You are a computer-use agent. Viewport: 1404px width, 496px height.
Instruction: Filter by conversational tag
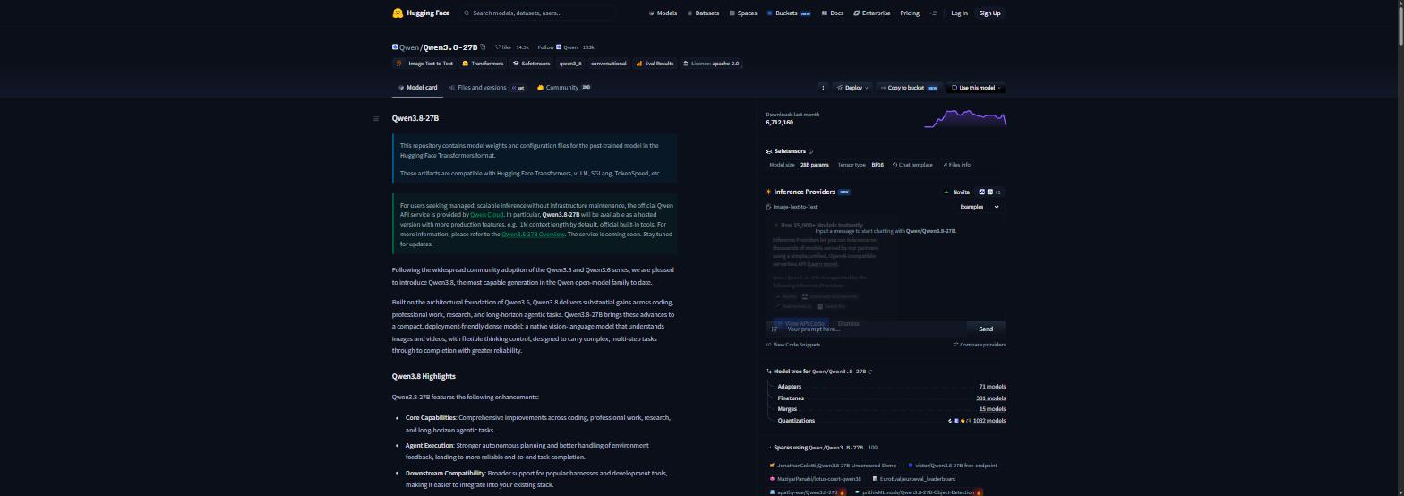(609, 64)
